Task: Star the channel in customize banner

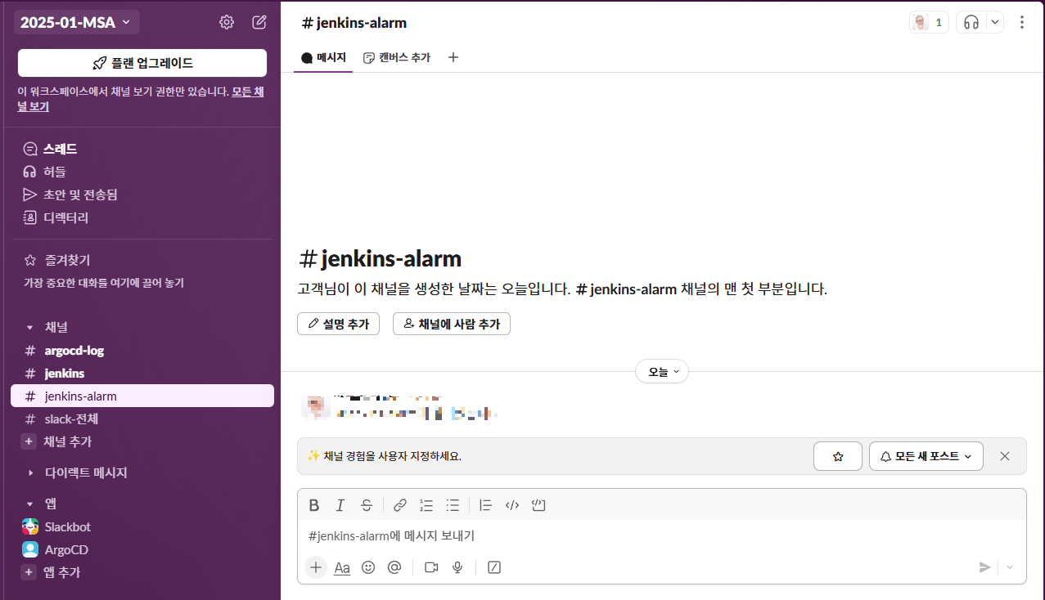Action: 838,456
